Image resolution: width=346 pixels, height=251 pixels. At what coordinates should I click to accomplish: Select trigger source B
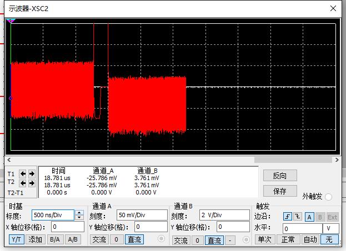tap(320, 217)
